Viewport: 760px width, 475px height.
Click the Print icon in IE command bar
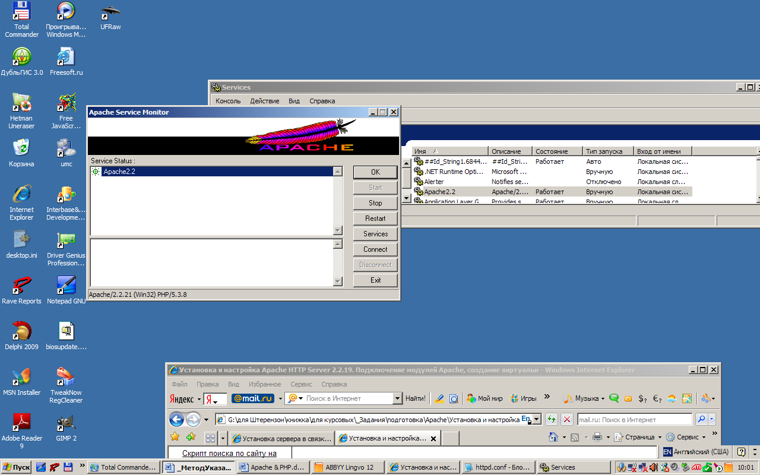(597, 437)
